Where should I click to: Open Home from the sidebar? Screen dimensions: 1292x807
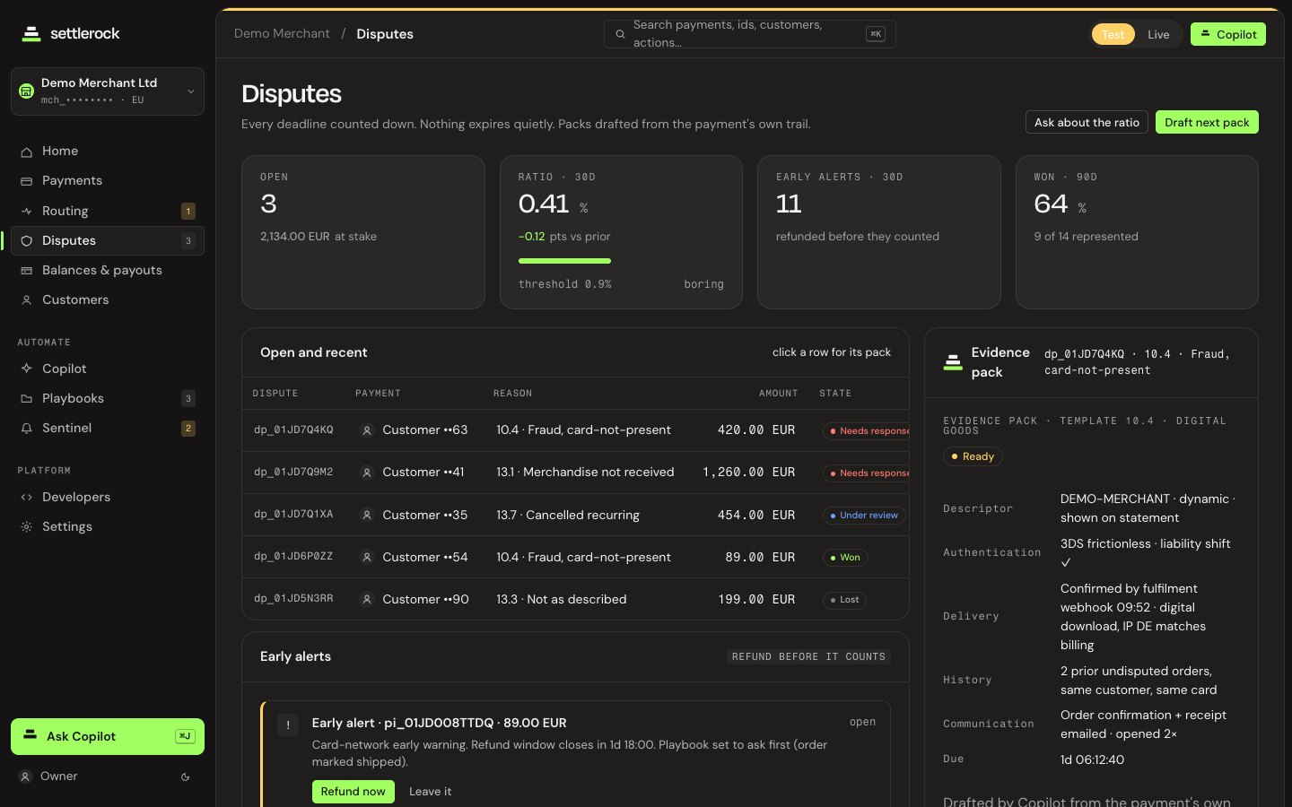(x=108, y=152)
